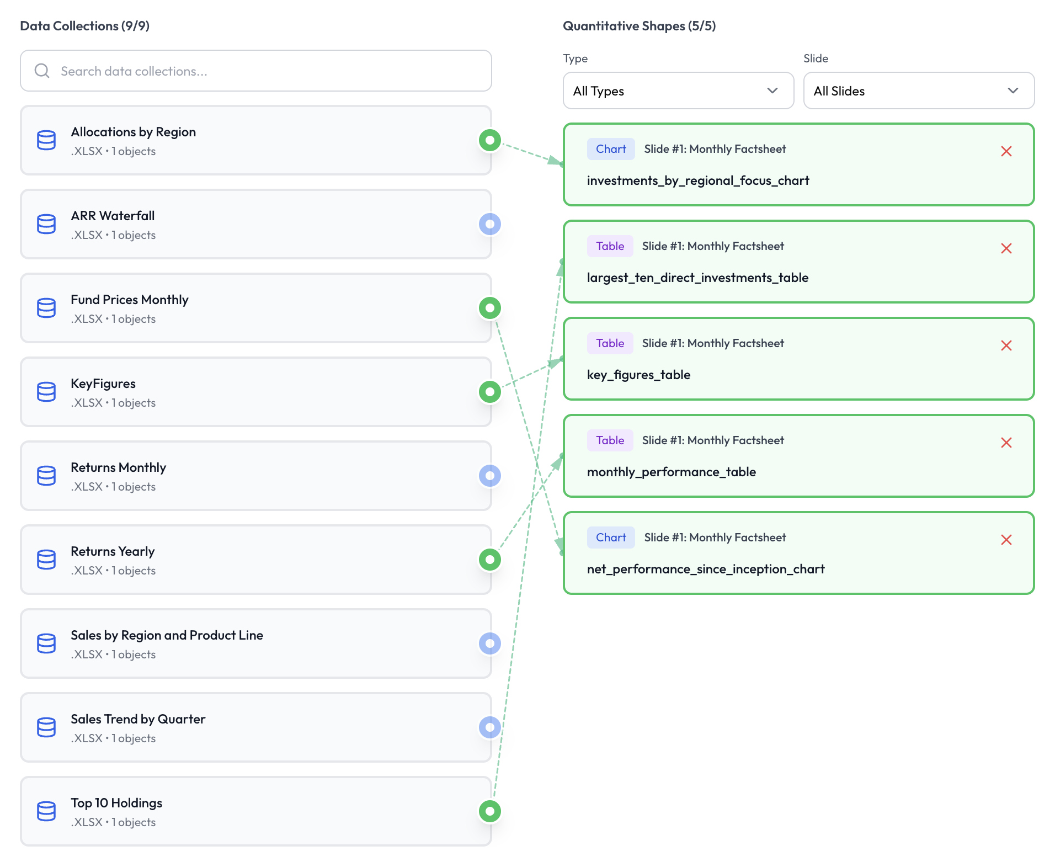Click the database icon for Allocations by Region
This screenshot has width=1055, height=862.
46,140
